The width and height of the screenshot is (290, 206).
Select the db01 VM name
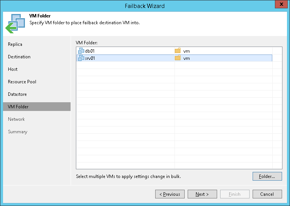(90, 51)
